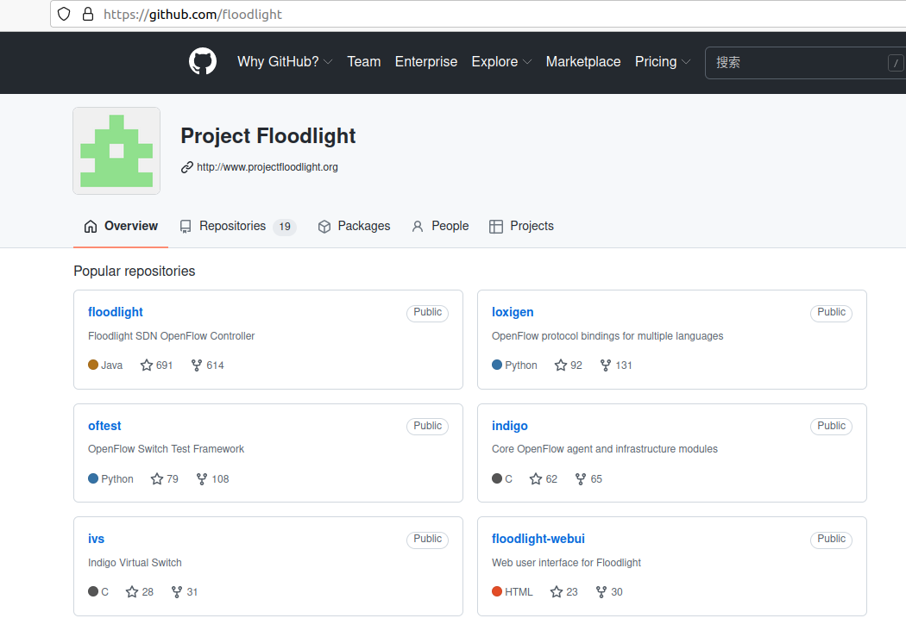Visit the projectfloodlight.org website link
Image resolution: width=906 pixels, height=637 pixels.
(267, 167)
